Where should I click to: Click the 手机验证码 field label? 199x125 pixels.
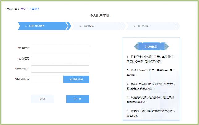click(x=22, y=79)
